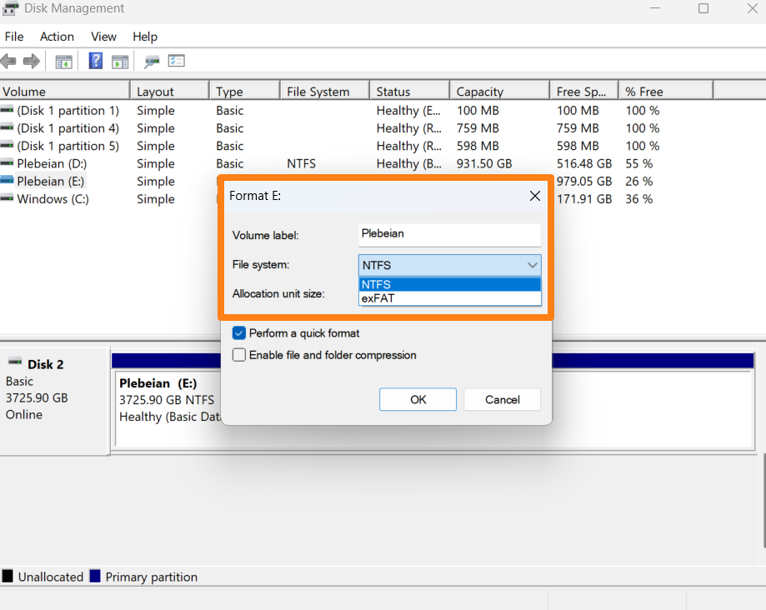
Task: Click the Disk 2 drive icon
Action: tap(15, 360)
